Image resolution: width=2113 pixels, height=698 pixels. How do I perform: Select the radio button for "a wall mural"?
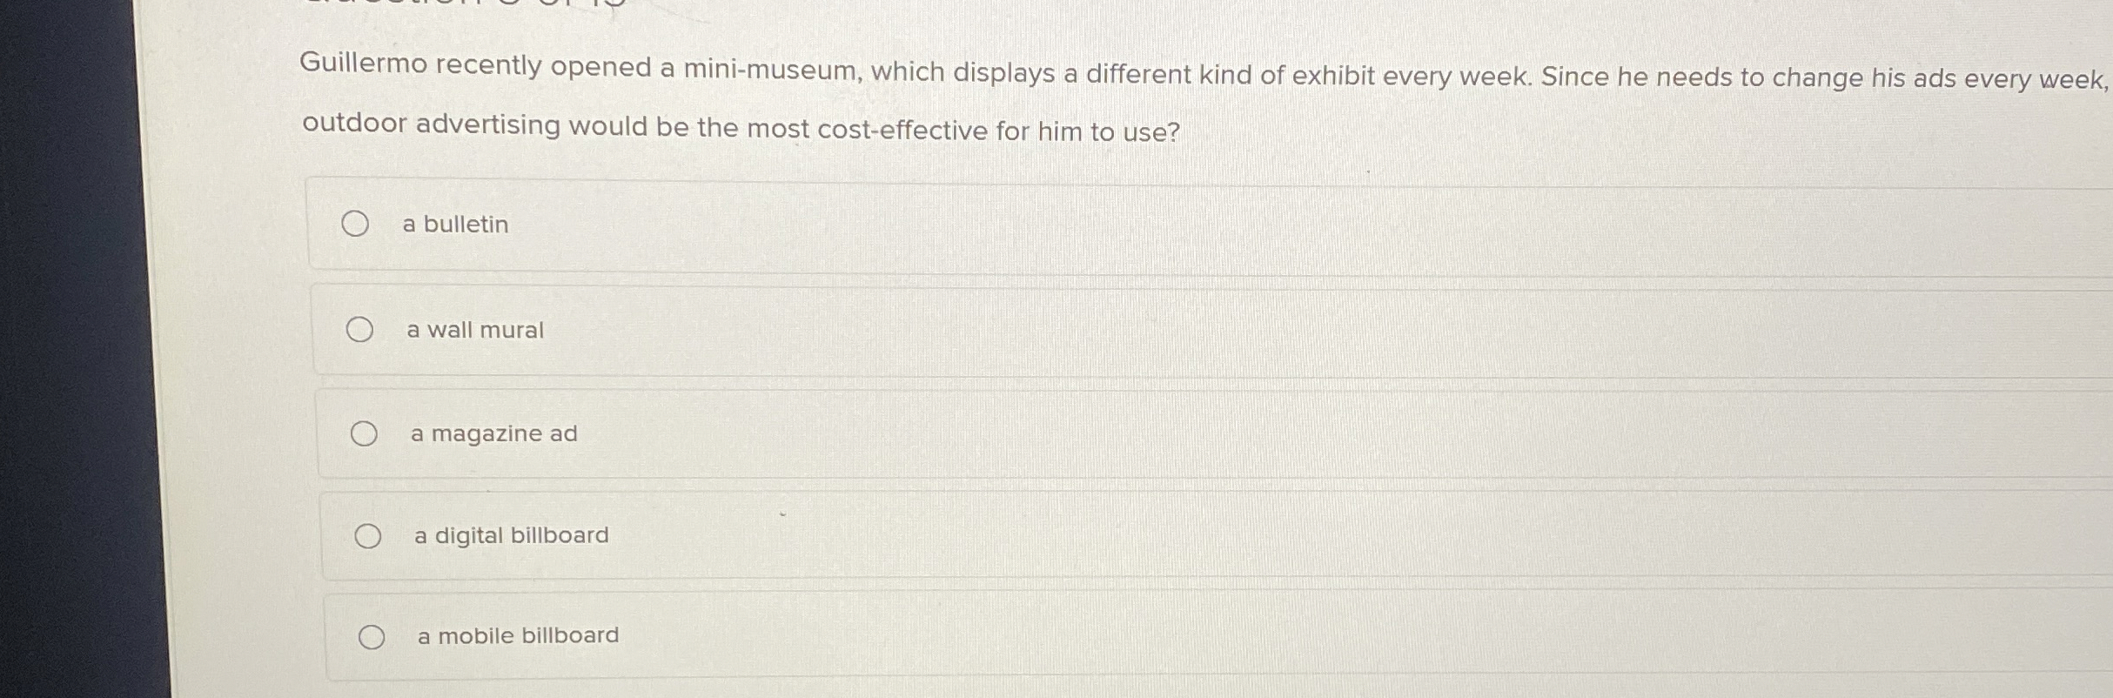point(361,328)
